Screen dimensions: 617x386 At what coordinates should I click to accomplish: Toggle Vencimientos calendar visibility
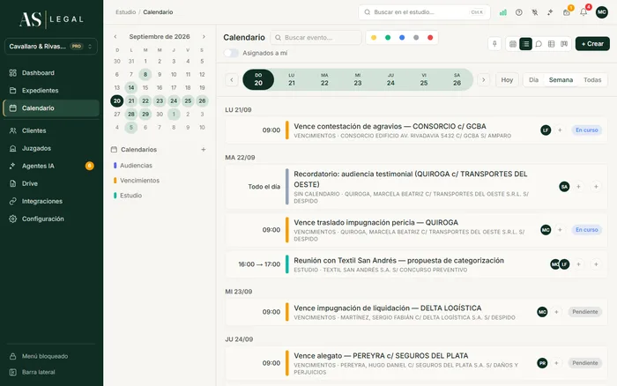pos(136,181)
